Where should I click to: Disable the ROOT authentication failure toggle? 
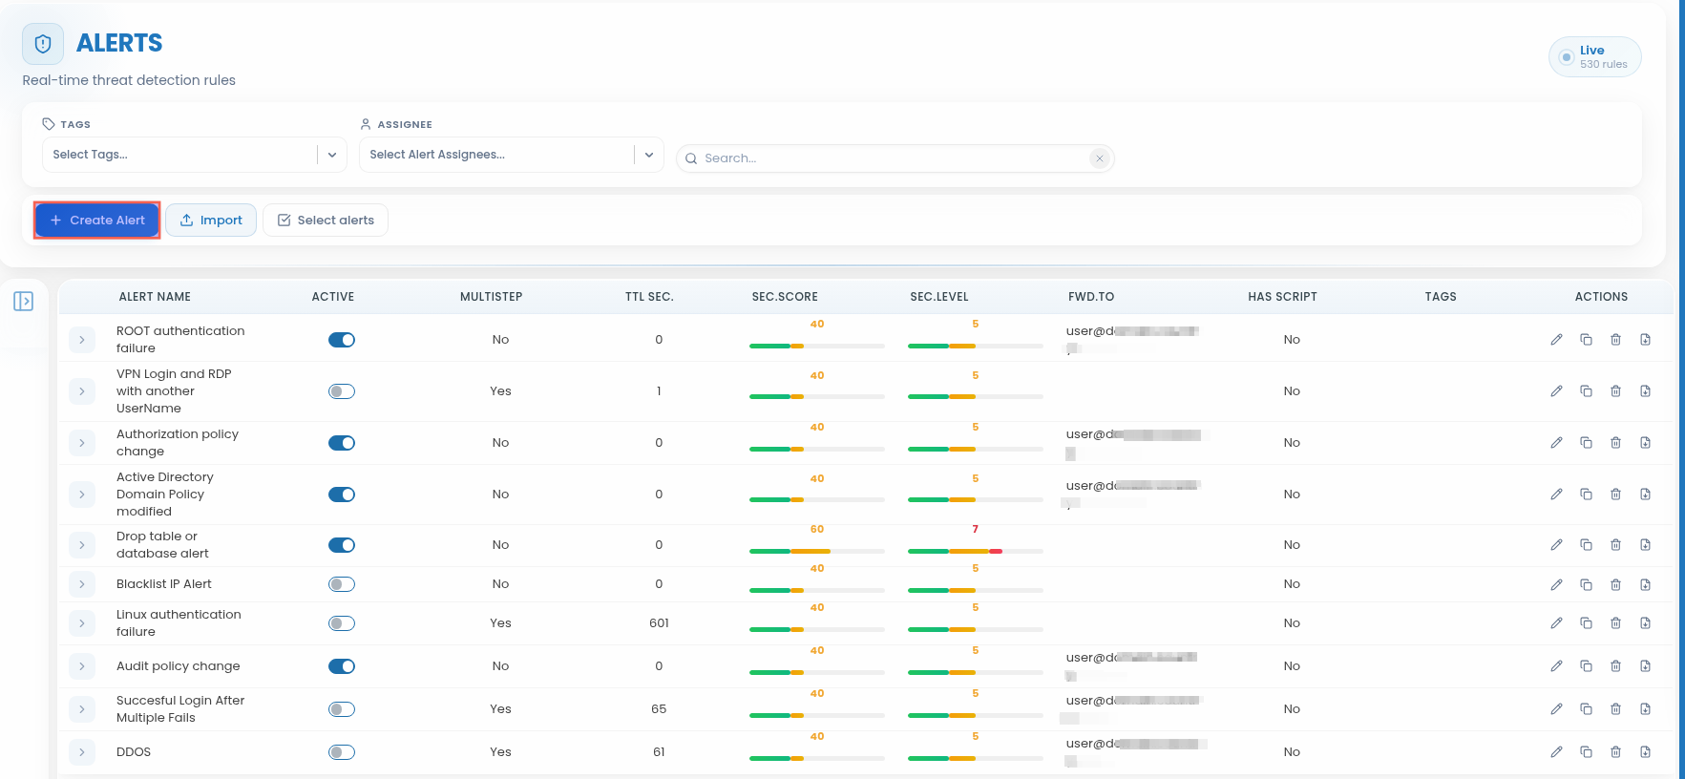[x=342, y=340]
